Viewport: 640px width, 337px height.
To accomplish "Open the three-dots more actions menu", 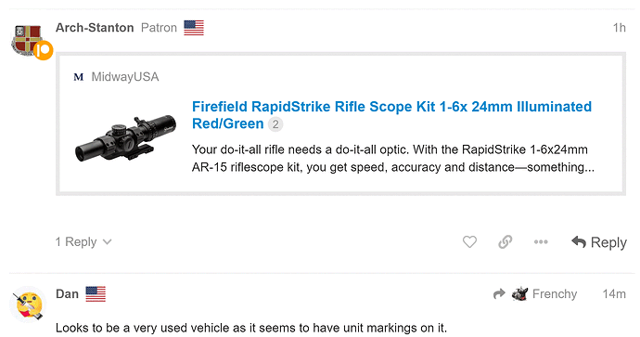I will pyautogui.click(x=541, y=241).
